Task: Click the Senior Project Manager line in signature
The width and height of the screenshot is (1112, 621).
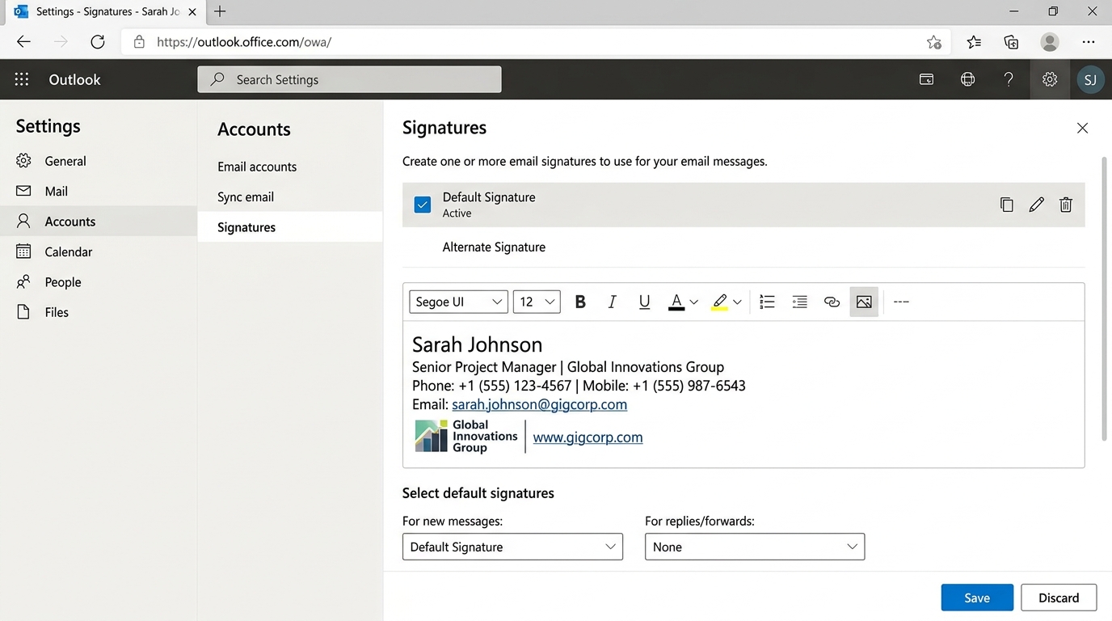Action: click(x=568, y=367)
